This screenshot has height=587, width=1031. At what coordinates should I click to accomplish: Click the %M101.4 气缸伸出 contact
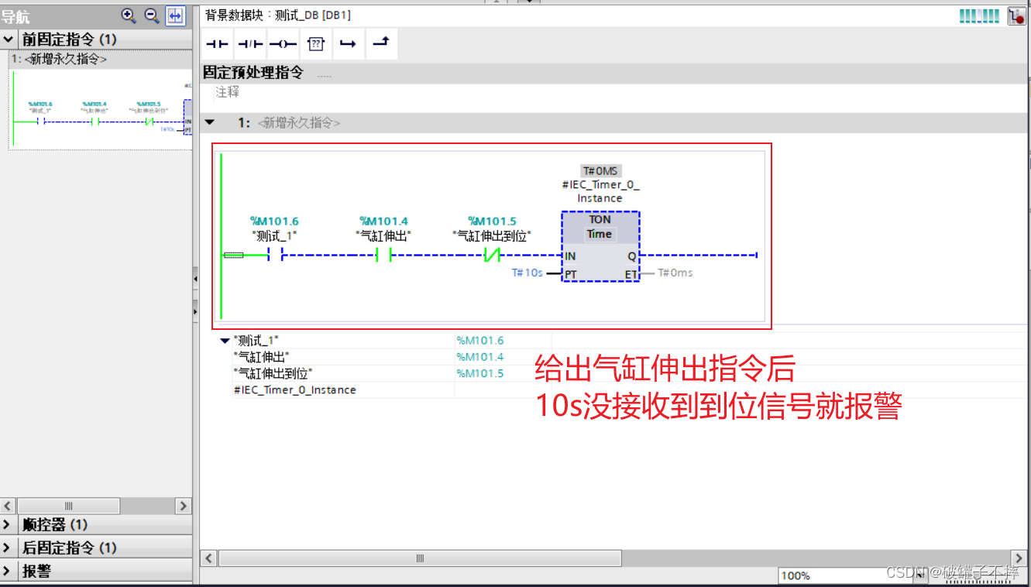383,256
